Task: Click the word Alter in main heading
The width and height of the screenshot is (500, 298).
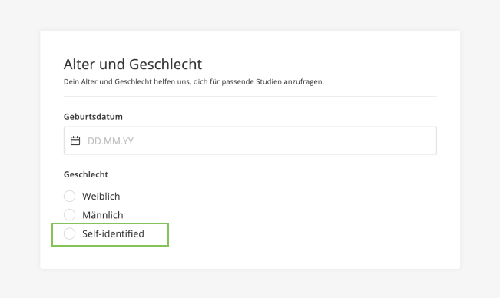Action: (x=79, y=64)
